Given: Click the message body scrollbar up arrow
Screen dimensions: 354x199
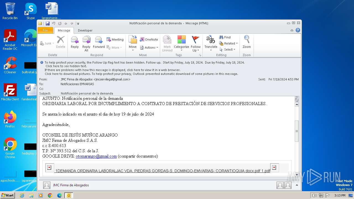Looking at the screenshot, I should point(297,105).
